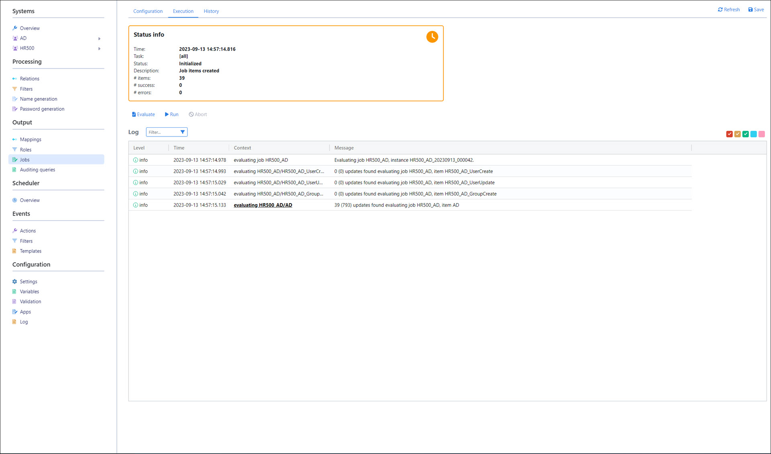
Task: Open the evaluating HR500_AD/AD context link
Action: 263,205
